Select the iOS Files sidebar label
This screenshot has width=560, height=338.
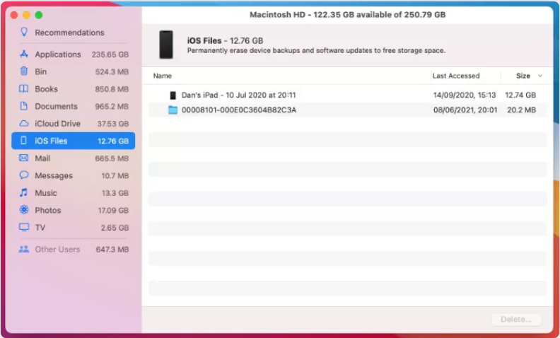(51, 141)
